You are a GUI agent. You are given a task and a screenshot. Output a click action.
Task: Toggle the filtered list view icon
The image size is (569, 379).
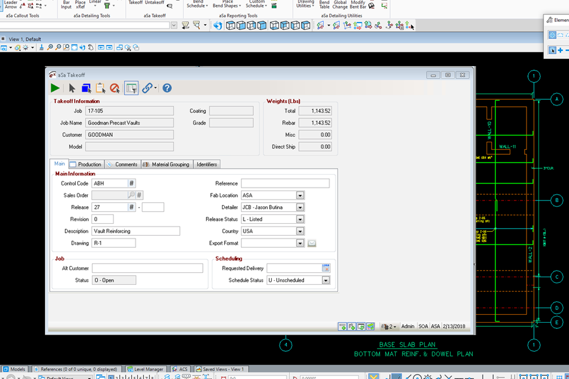131,88
